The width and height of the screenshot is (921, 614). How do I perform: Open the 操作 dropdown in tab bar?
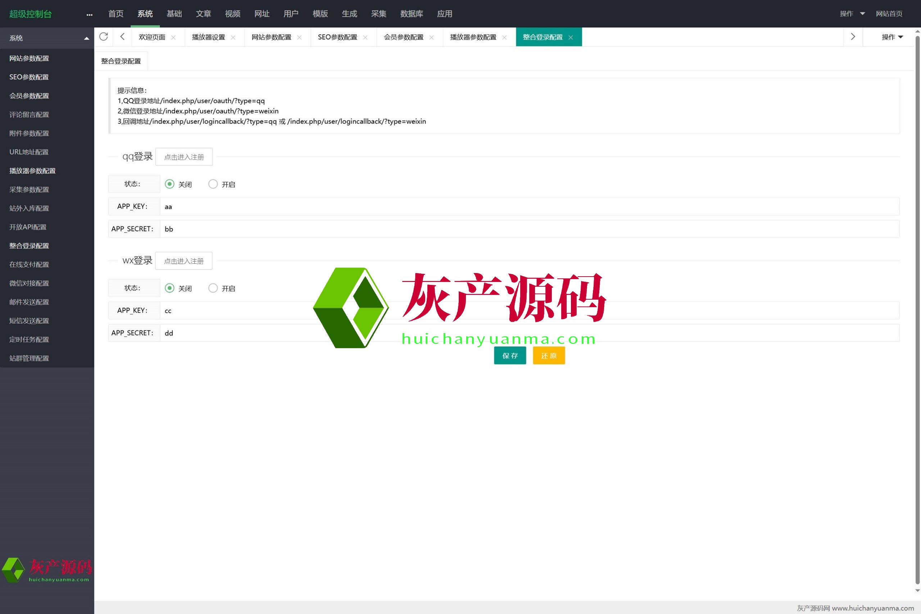(892, 37)
